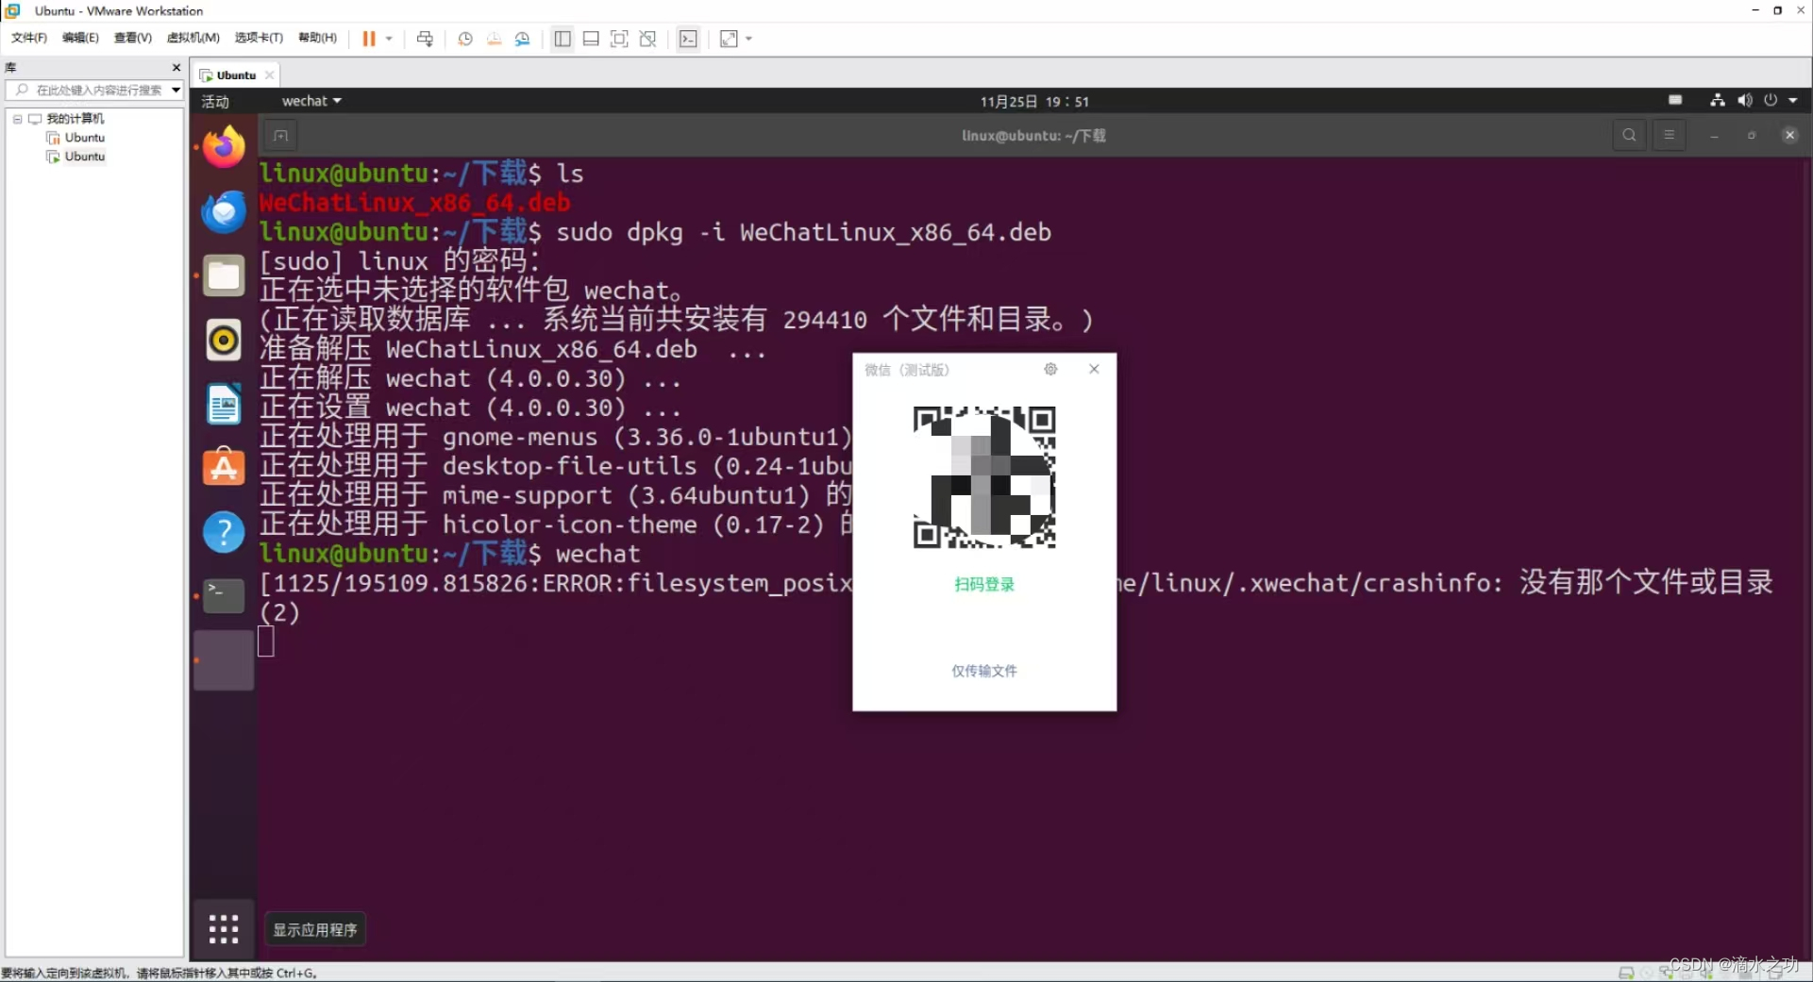Click the terminal cursor line
1813x982 pixels.
(266, 641)
